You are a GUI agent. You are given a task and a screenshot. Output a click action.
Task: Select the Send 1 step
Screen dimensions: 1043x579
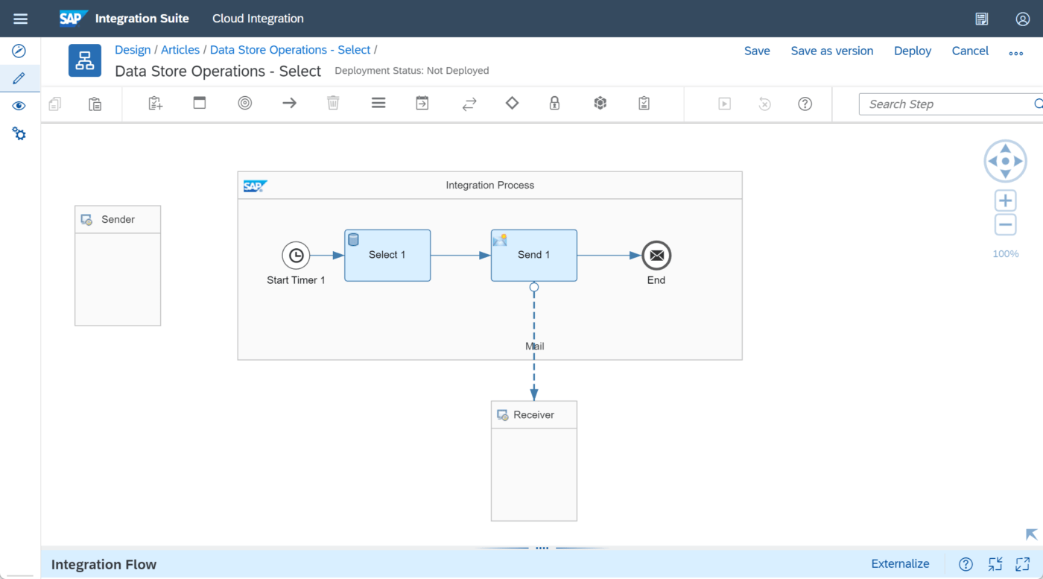point(533,255)
